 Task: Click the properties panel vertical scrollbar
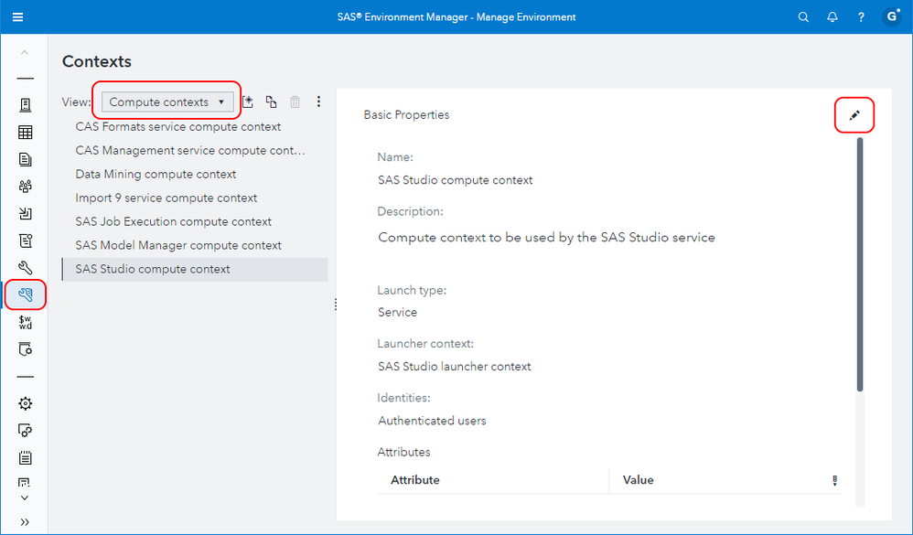tap(860, 265)
